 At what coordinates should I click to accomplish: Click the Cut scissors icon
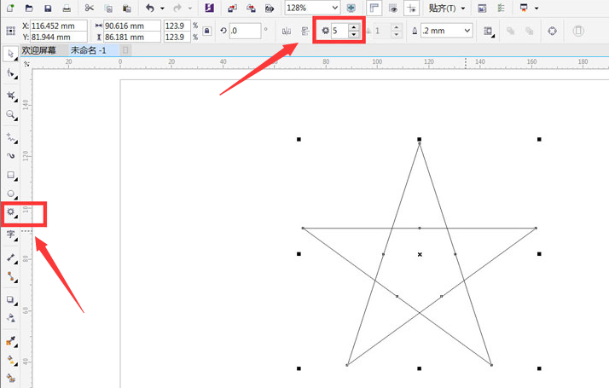[x=89, y=8]
